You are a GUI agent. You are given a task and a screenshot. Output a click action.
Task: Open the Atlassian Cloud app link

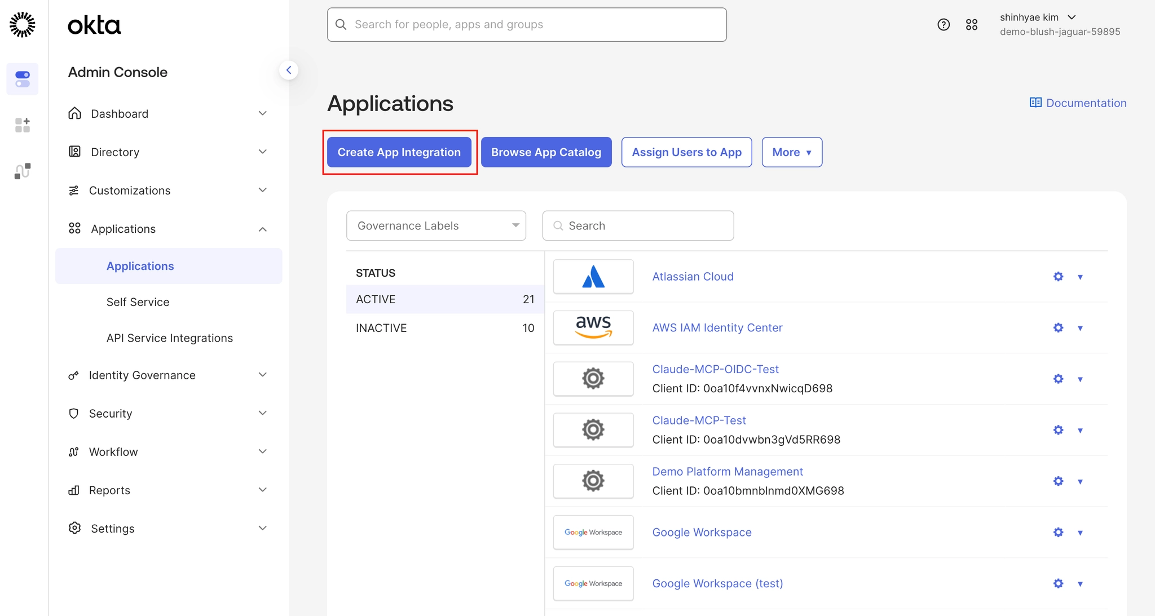tap(693, 277)
